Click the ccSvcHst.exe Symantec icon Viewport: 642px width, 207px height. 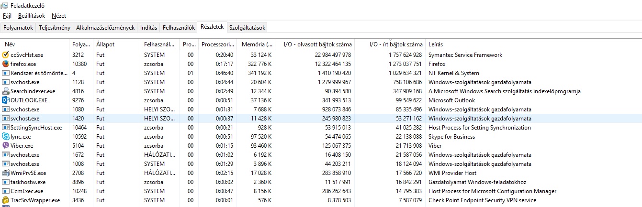click(x=6, y=55)
